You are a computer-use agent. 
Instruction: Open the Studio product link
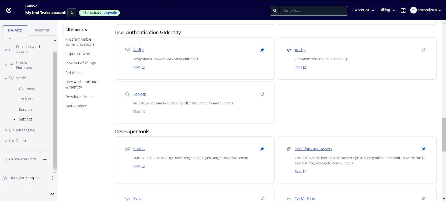point(139,149)
